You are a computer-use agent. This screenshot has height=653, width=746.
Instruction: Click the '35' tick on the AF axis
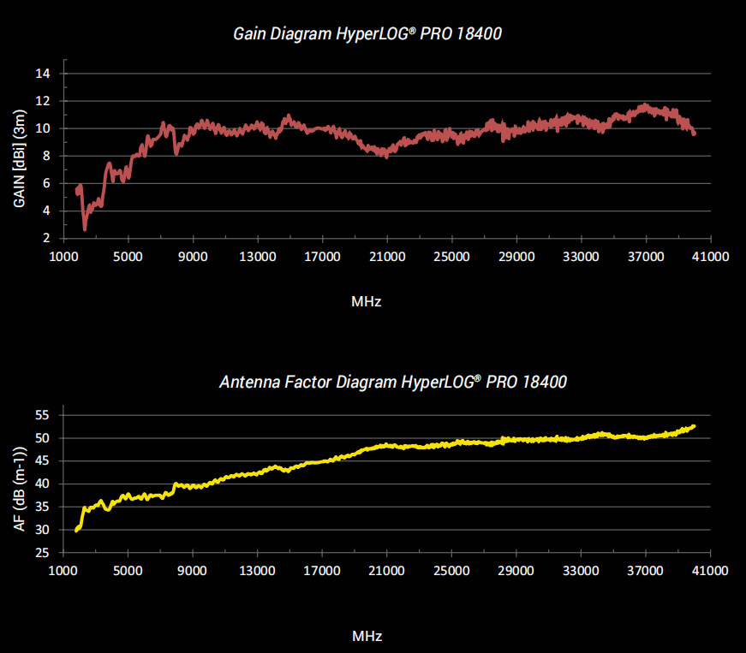coord(42,507)
